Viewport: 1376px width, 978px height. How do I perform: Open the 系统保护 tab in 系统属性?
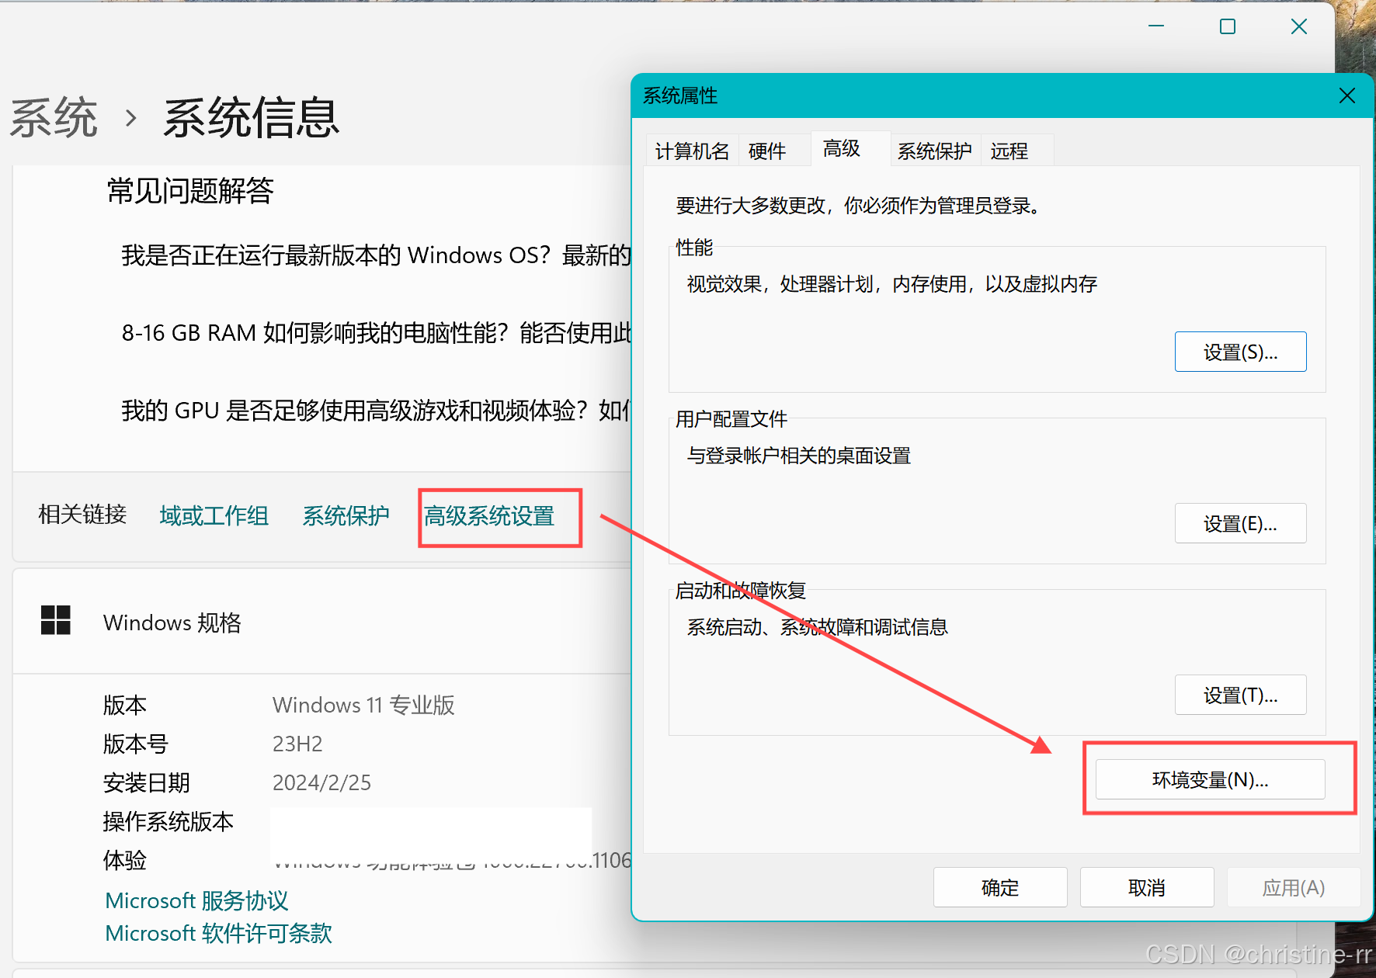935,151
